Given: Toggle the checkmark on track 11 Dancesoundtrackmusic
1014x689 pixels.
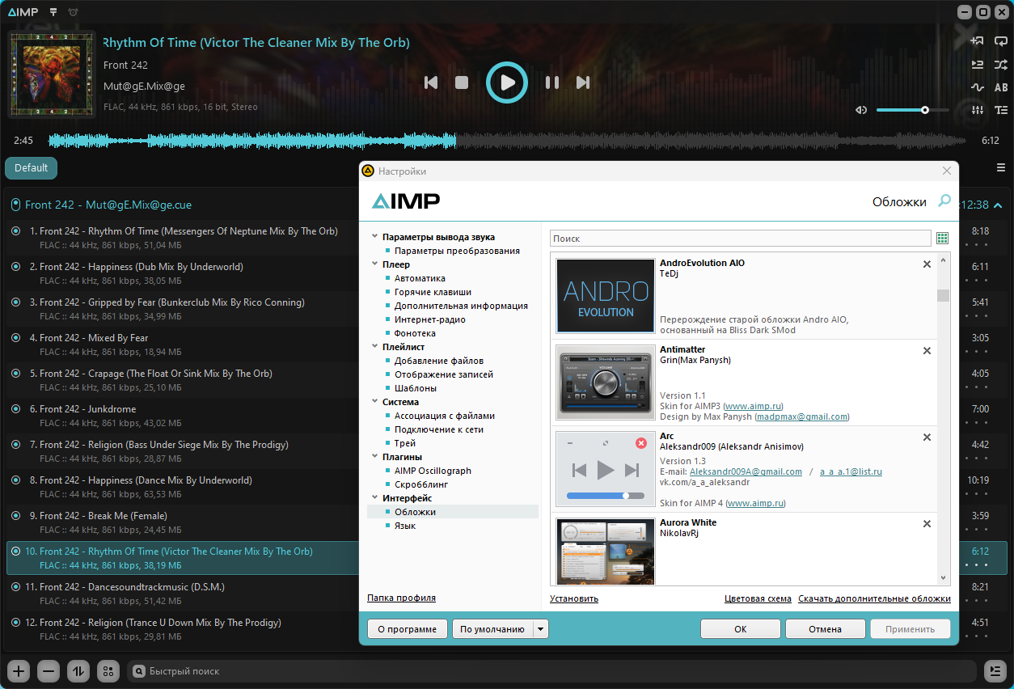Looking at the screenshot, I should pos(15,587).
